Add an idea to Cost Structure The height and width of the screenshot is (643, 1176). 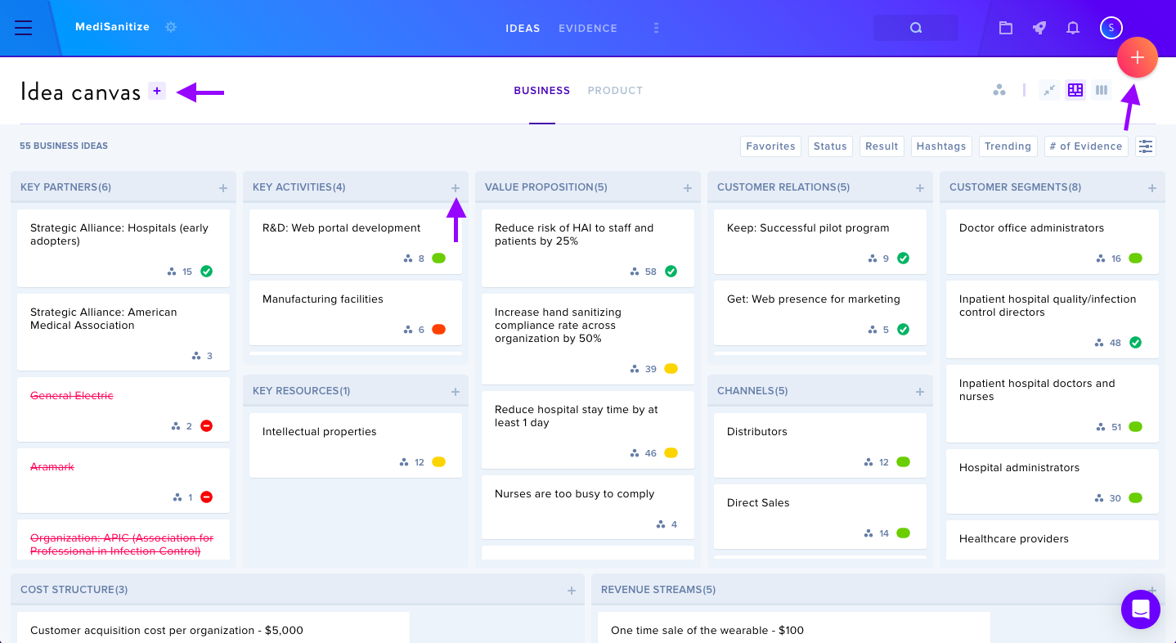point(572,591)
